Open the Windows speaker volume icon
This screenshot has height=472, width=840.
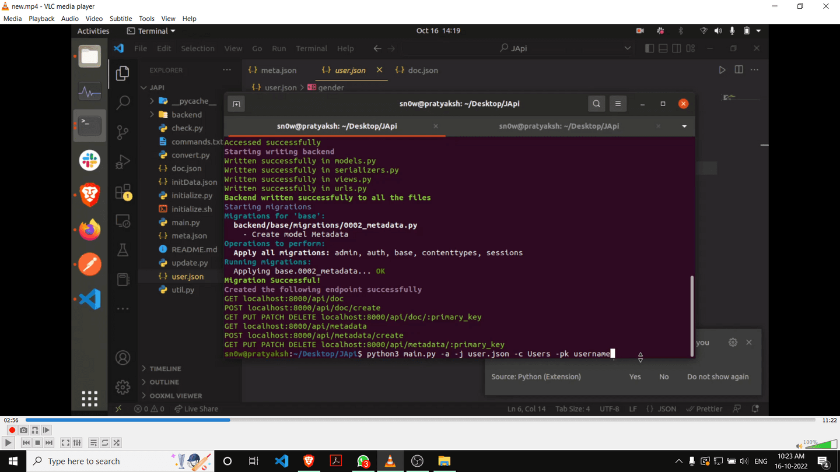pos(744,462)
